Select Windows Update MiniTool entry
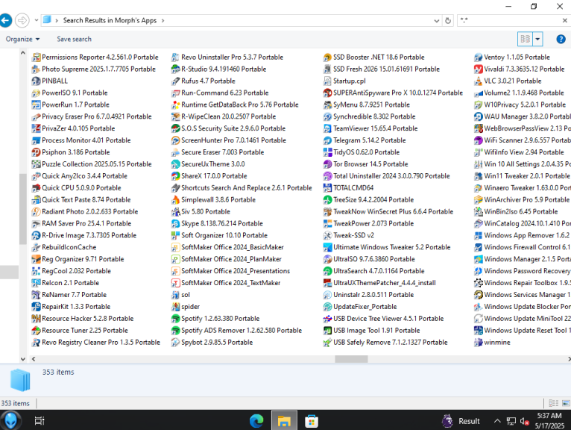Image resolution: width=571 pixels, height=430 pixels. (523, 319)
